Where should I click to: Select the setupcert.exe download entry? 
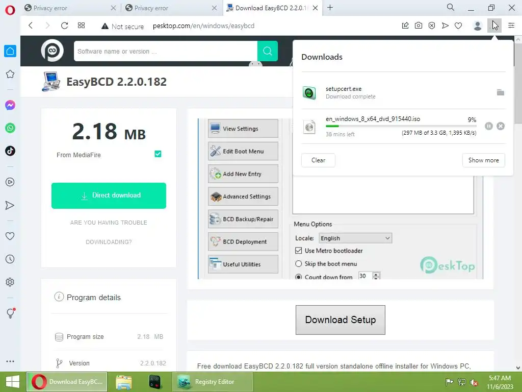(403, 92)
